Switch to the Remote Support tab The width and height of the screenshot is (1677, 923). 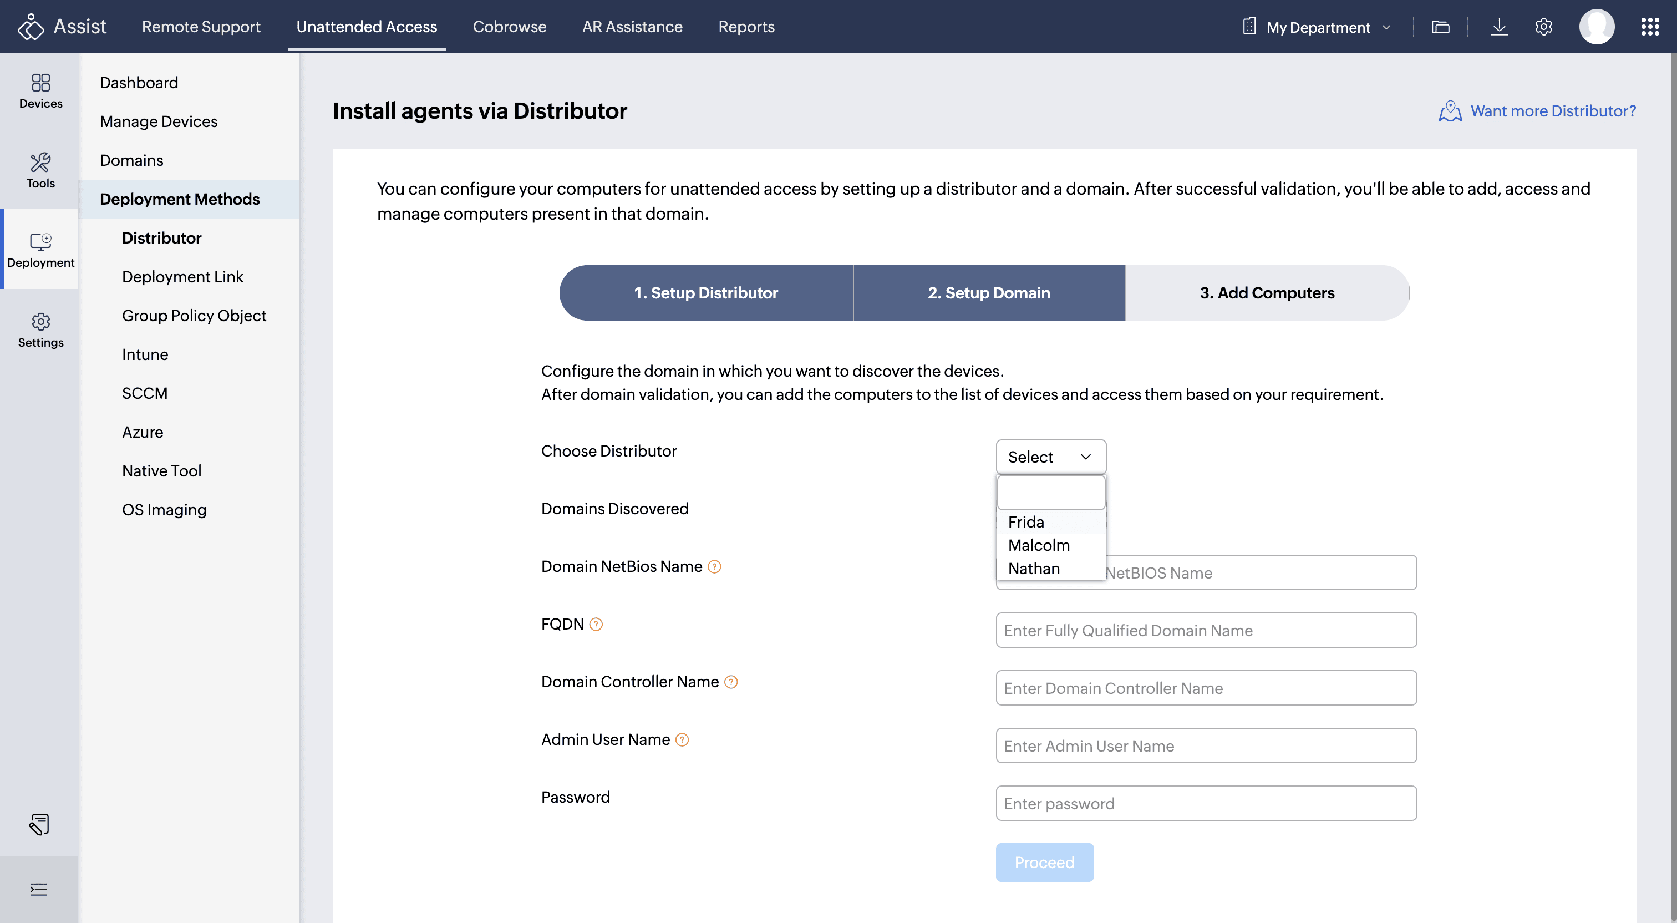[x=201, y=27]
